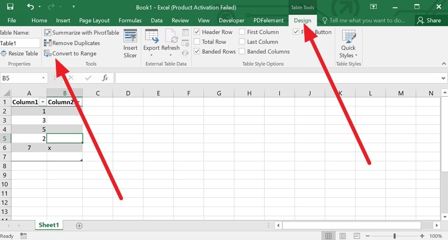Viewport: 448px width, 240px height.
Task: Open the Developer tab
Action: [232, 21]
